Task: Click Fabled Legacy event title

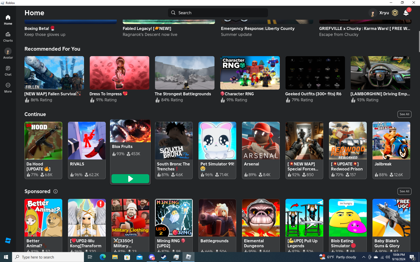Action: [147, 28]
